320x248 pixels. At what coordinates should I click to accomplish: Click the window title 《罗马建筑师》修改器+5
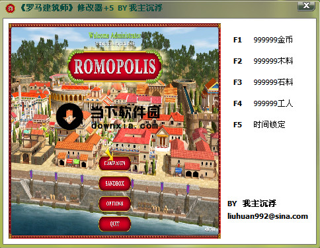pos(67,8)
